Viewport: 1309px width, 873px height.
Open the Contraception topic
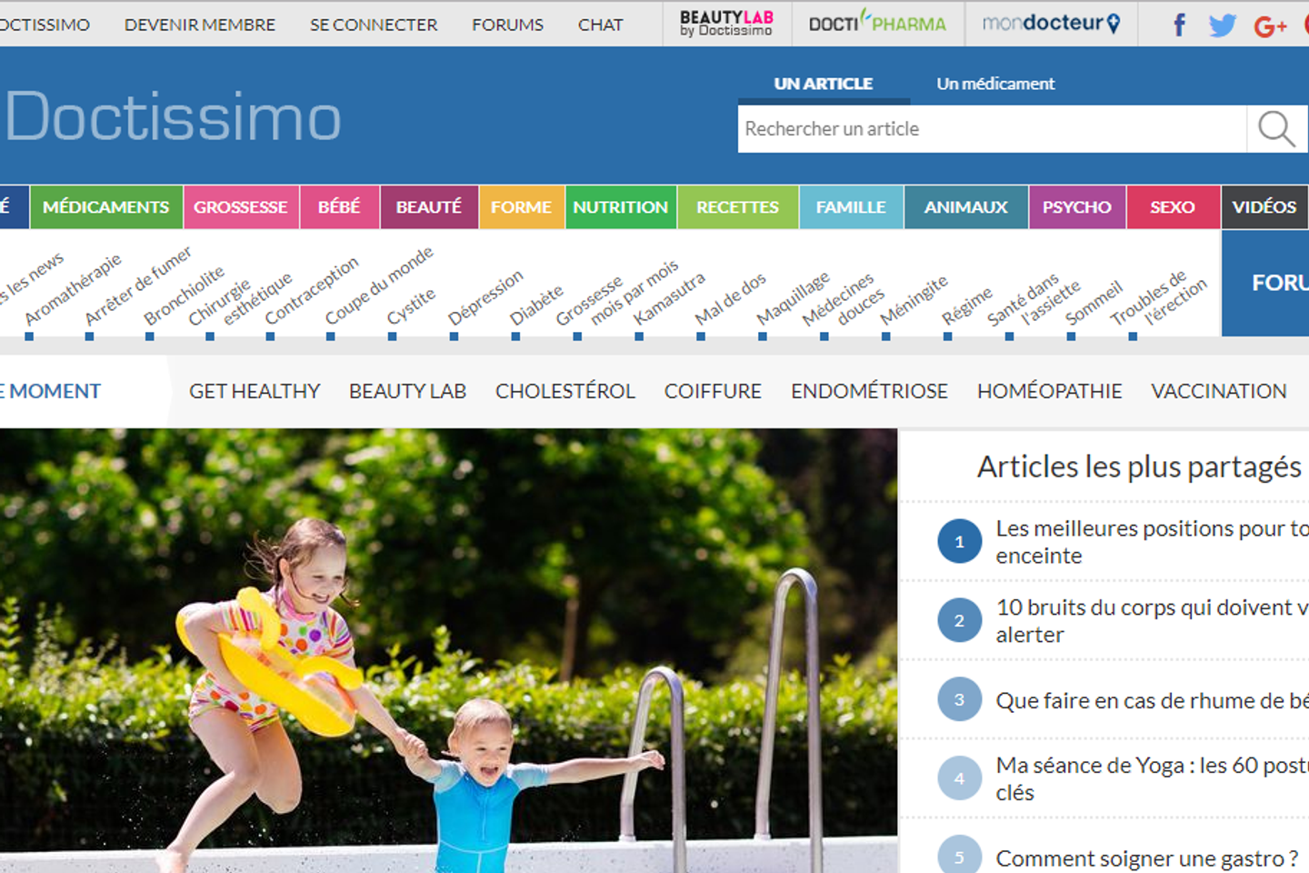(x=312, y=292)
